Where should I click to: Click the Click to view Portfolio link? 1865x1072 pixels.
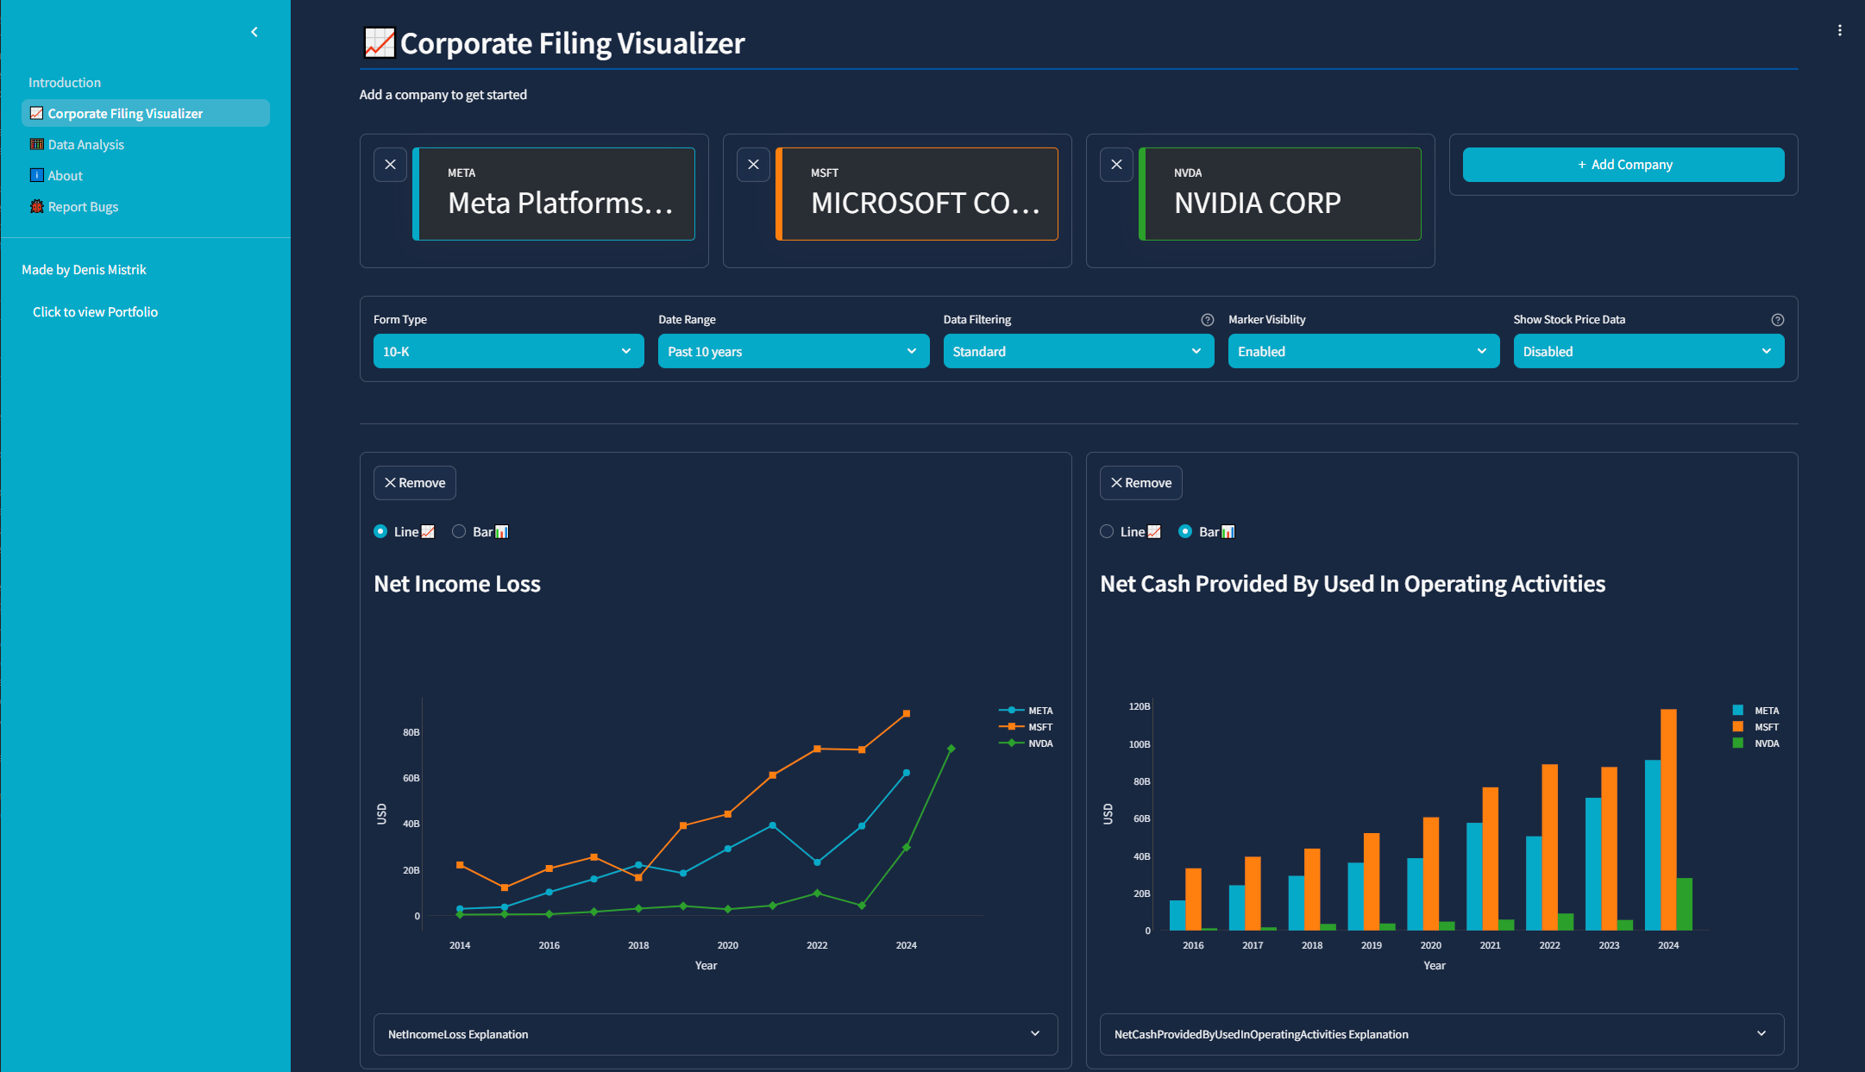pos(95,312)
